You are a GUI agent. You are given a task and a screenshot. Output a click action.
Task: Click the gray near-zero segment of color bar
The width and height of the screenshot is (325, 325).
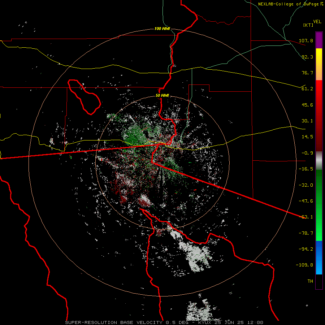[319, 161]
